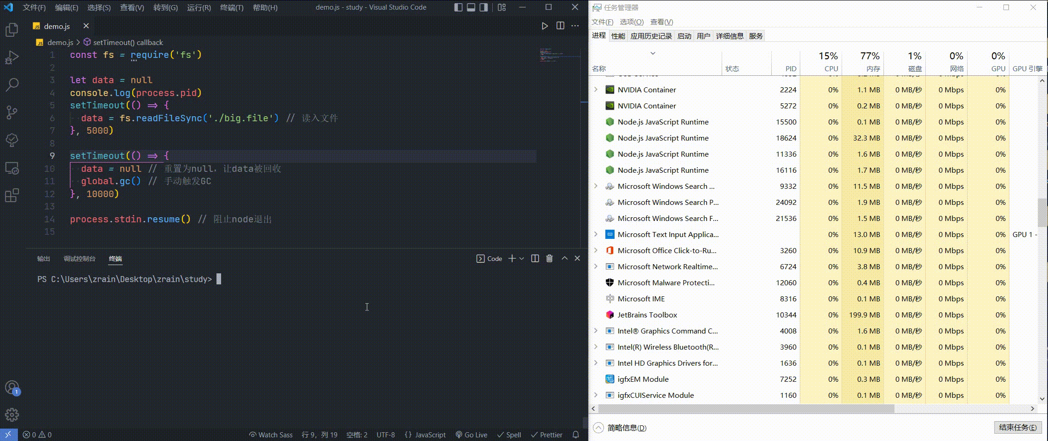The height and width of the screenshot is (441, 1048).
Task: Start Go Live server
Action: coord(472,435)
